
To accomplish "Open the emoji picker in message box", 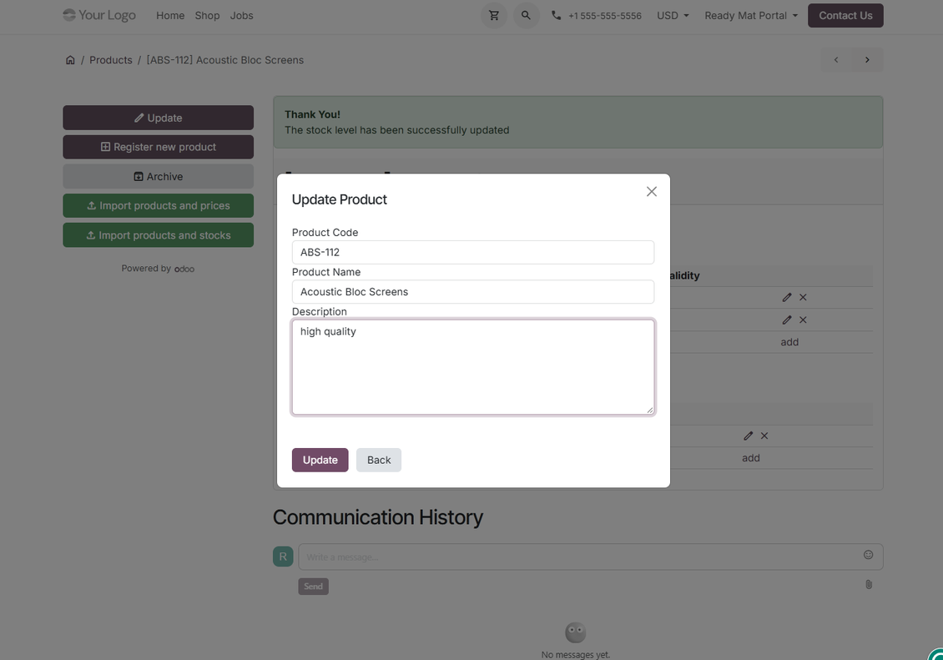I will click(x=868, y=555).
